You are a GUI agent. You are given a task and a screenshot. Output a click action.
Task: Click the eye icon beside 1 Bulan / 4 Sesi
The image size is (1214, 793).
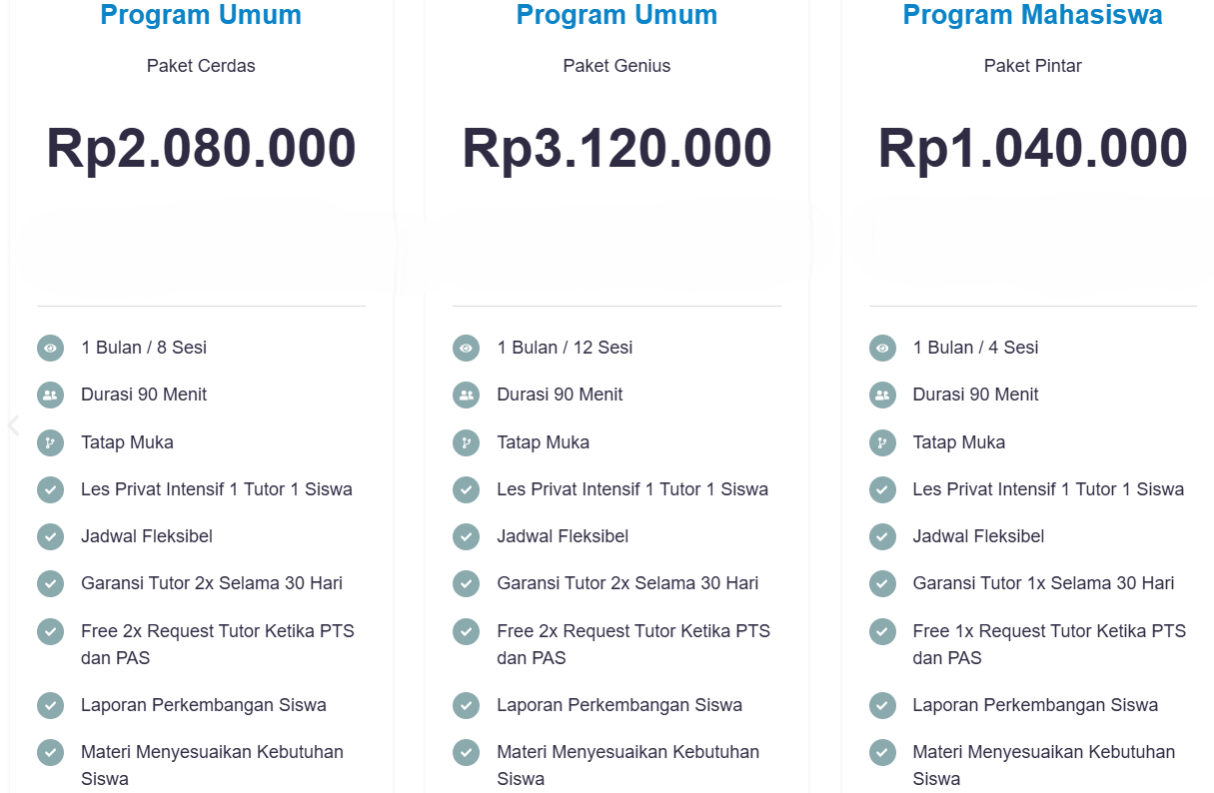point(882,349)
